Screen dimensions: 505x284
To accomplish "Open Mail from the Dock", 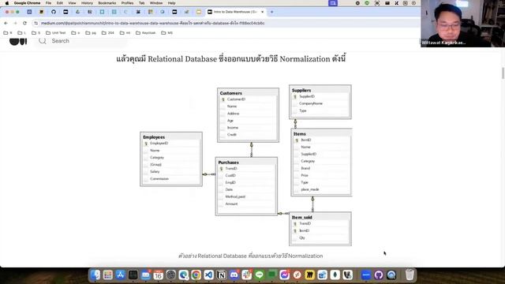I will (145, 275).
